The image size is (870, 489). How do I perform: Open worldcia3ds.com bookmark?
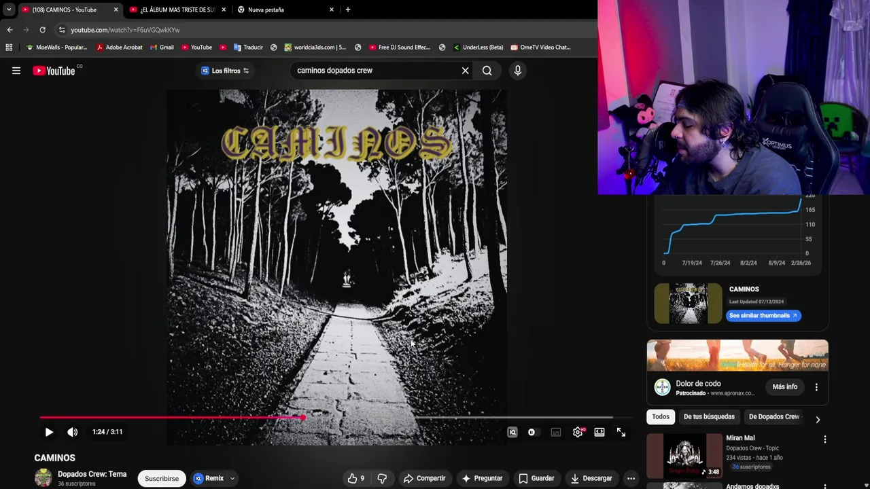tap(315, 48)
